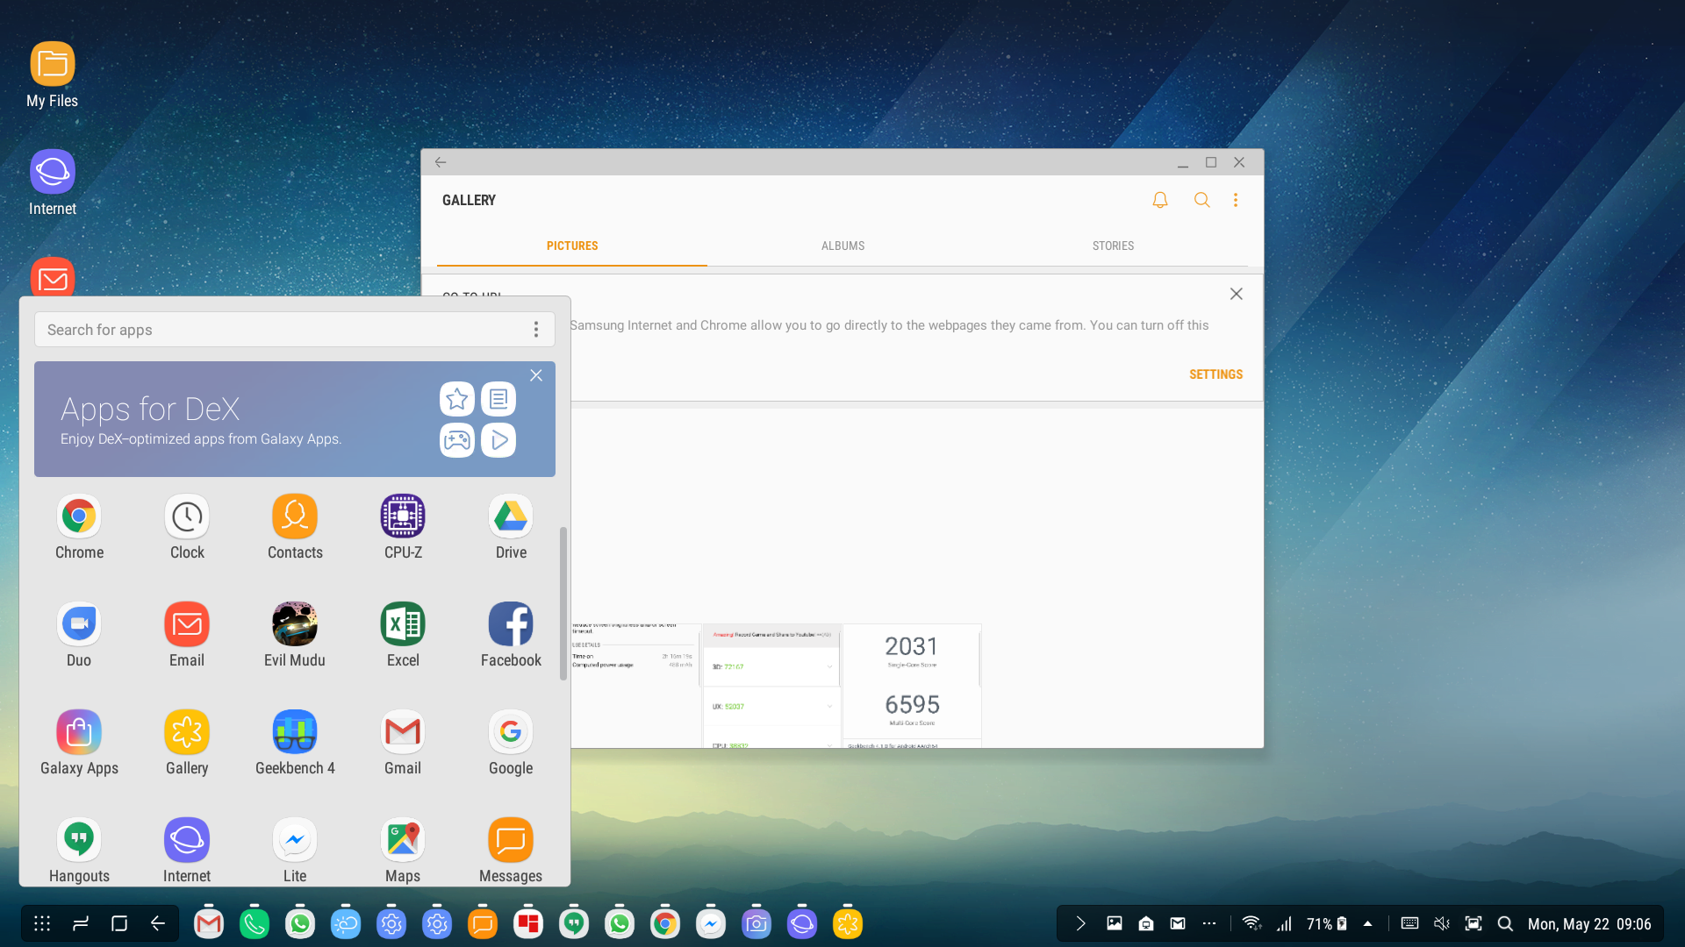Switch to the Pictures tab
The height and width of the screenshot is (947, 1685).
572,246
